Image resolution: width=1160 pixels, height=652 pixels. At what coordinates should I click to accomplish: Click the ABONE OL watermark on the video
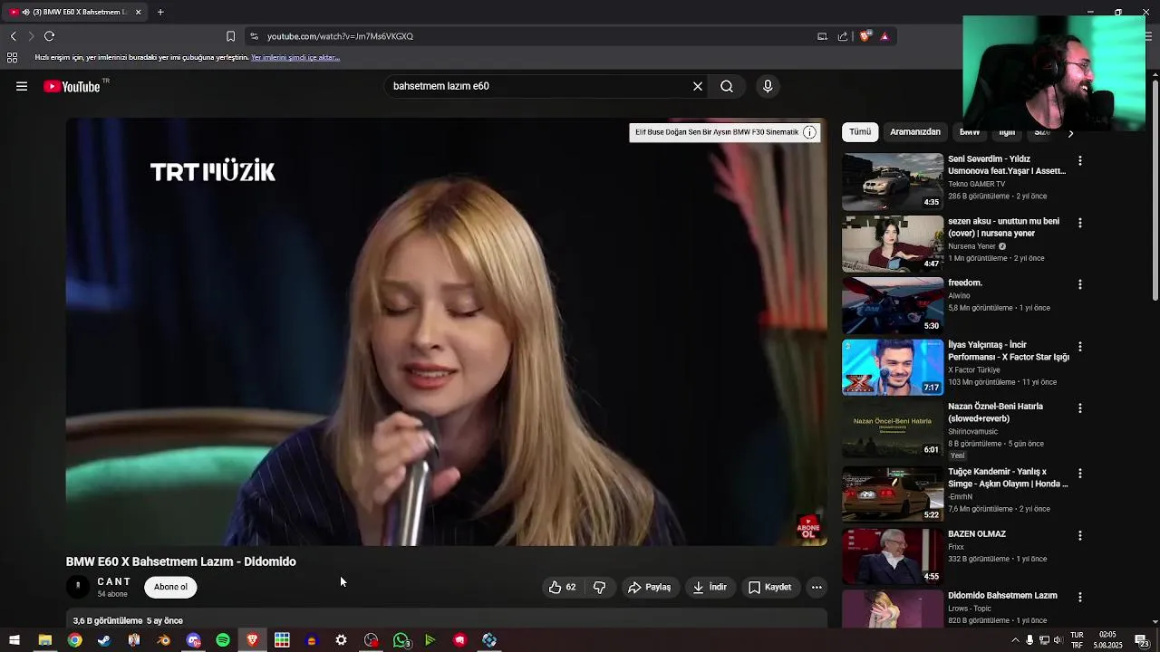point(807,528)
